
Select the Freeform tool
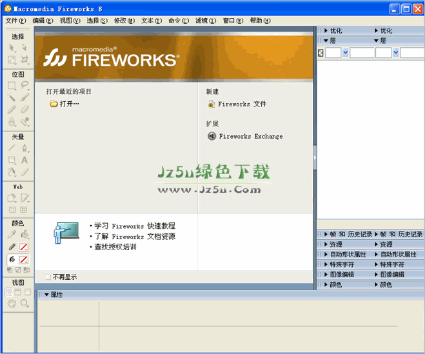coord(12,172)
